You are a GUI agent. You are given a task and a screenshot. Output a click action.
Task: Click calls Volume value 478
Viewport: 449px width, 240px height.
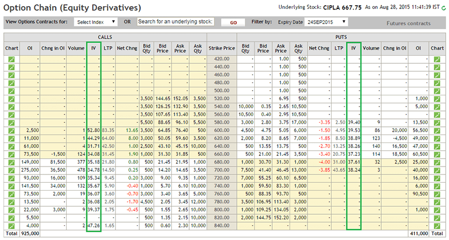81,170
